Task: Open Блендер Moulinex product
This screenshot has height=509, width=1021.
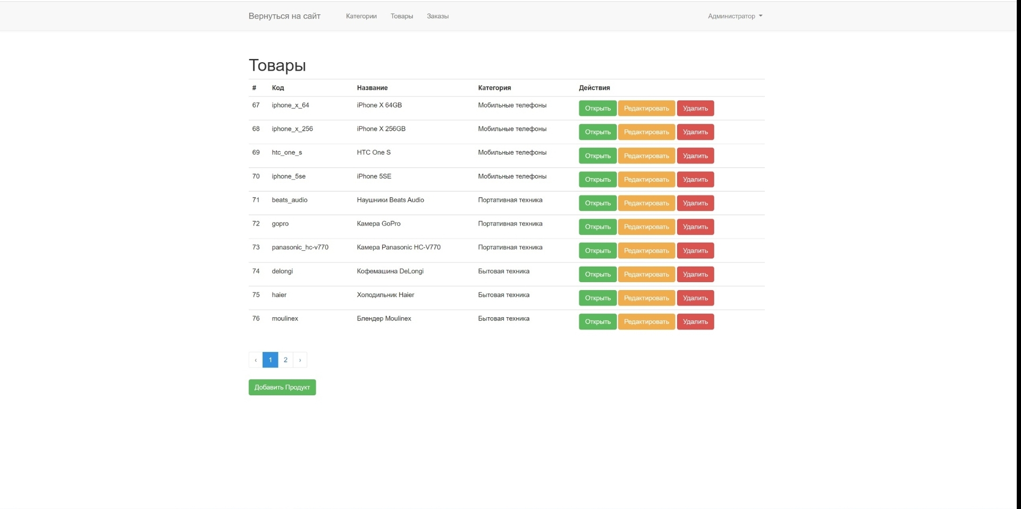Action: point(597,321)
